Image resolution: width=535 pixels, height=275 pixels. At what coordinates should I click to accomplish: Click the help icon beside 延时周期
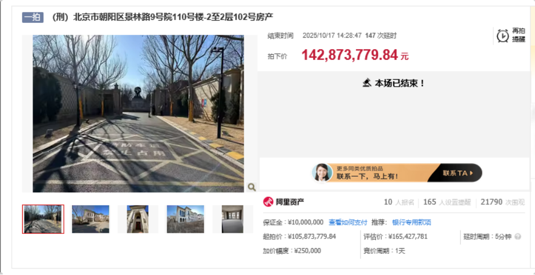point(517,236)
